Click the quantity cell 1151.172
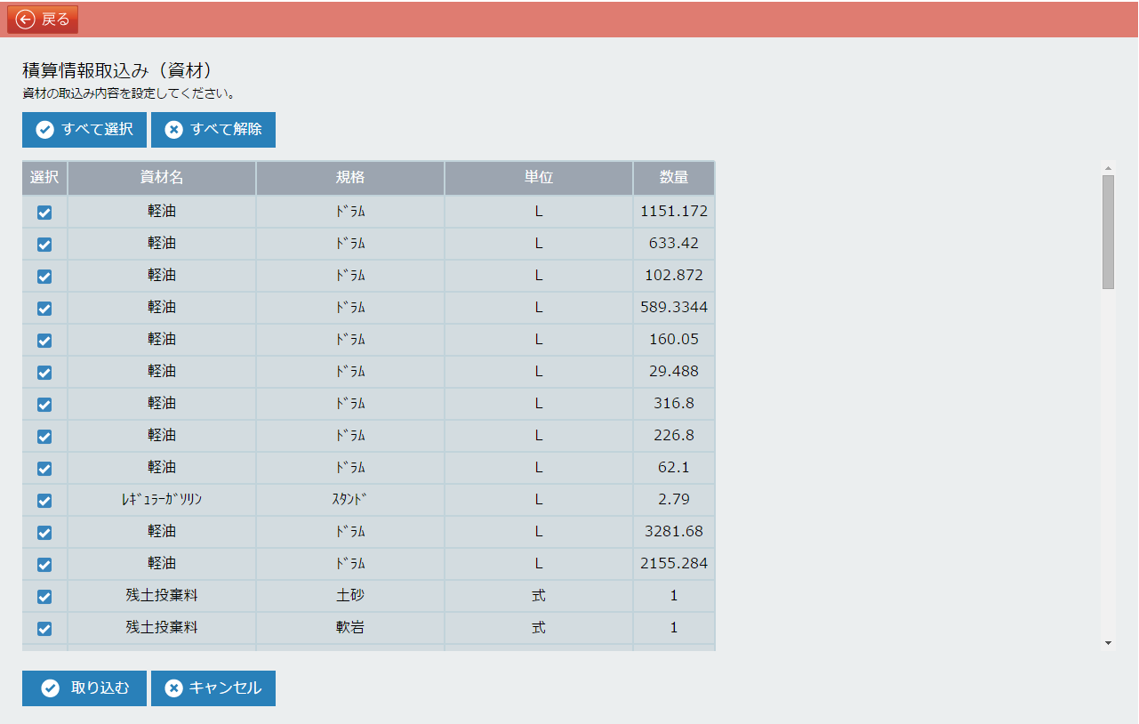This screenshot has width=1139, height=724. coord(674,211)
